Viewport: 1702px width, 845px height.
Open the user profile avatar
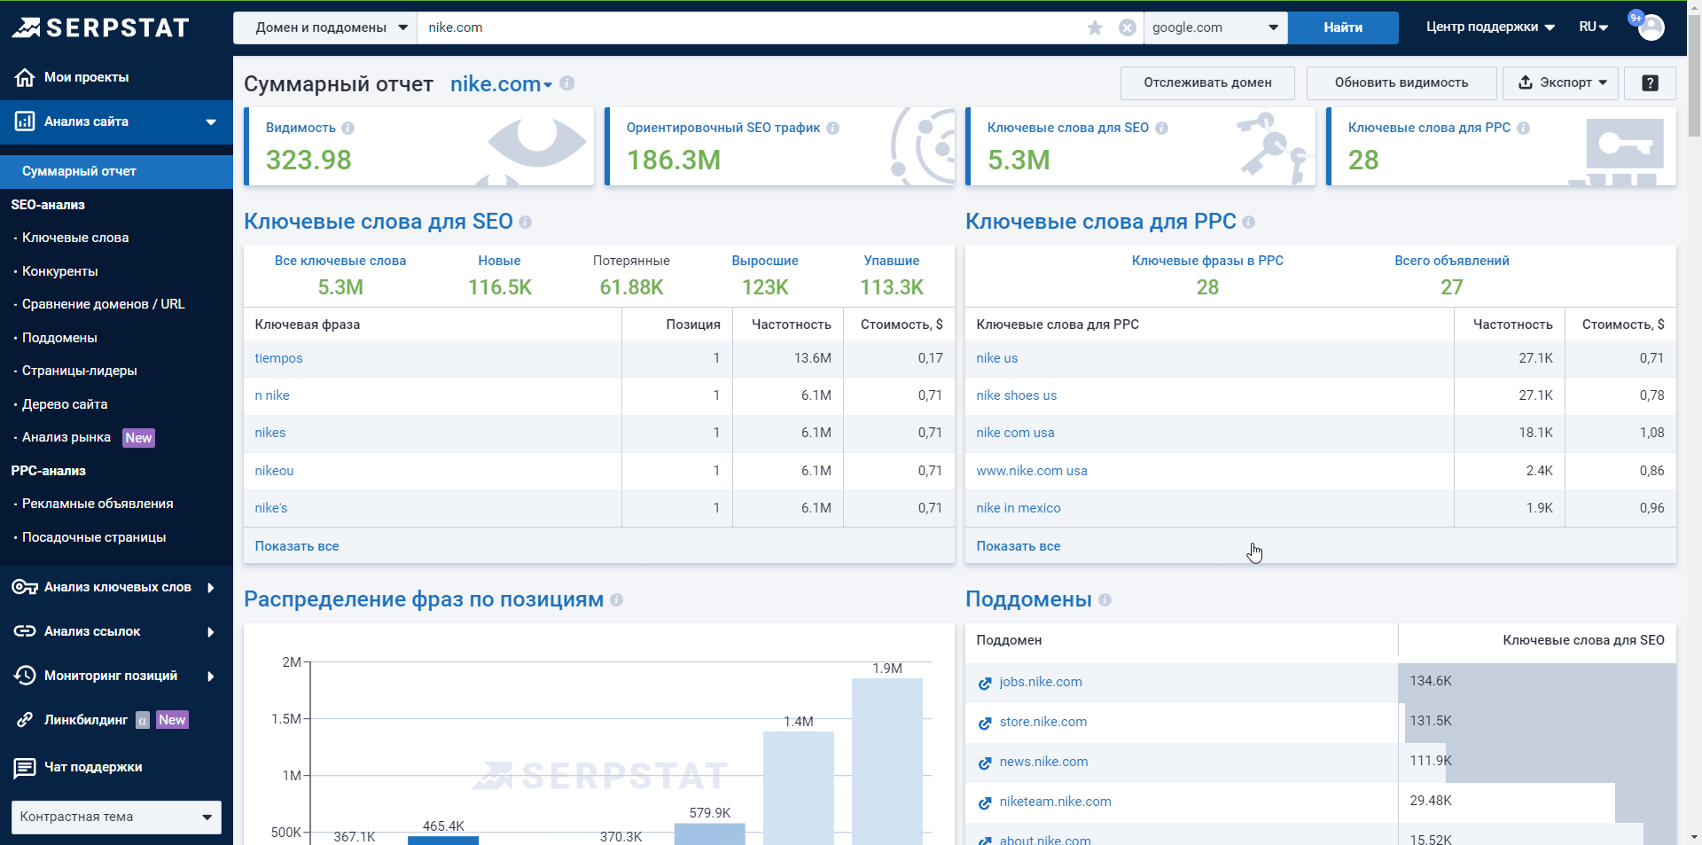pyautogui.click(x=1651, y=27)
